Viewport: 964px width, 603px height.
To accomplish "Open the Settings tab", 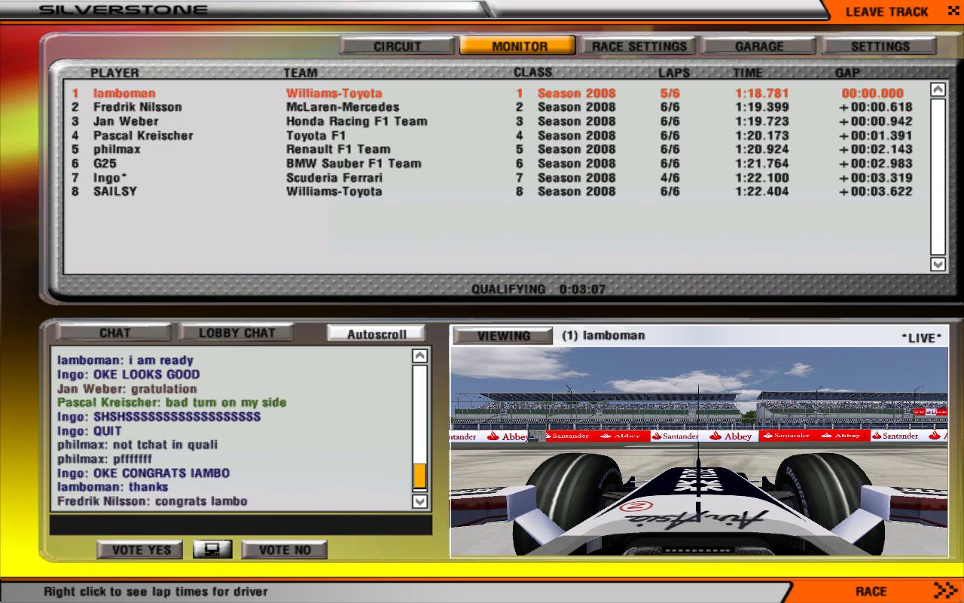I will pyautogui.click(x=880, y=46).
